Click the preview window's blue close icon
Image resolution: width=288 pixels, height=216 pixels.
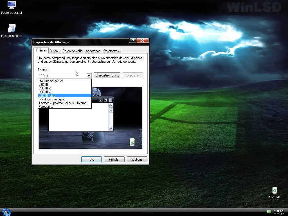[x=110, y=100]
